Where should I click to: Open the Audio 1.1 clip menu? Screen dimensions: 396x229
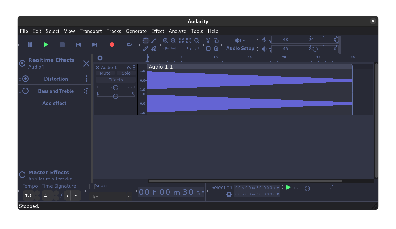pyautogui.click(x=348, y=67)
